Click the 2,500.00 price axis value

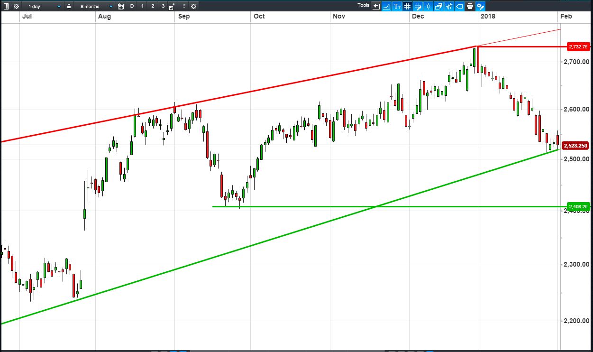click(577, 159)
